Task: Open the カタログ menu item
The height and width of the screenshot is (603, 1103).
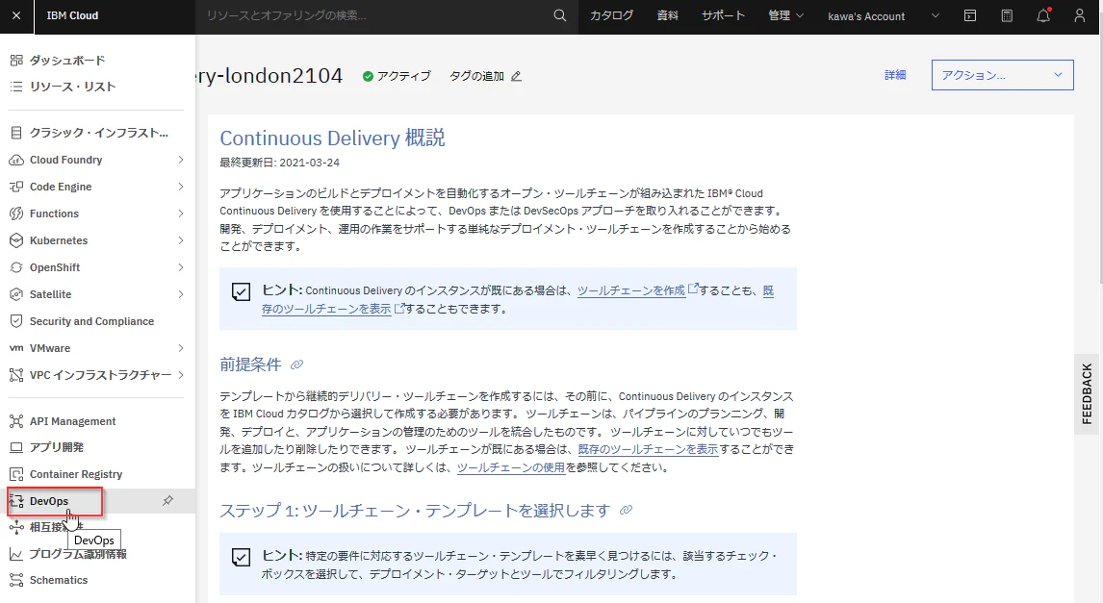Action: pos(611,15)
